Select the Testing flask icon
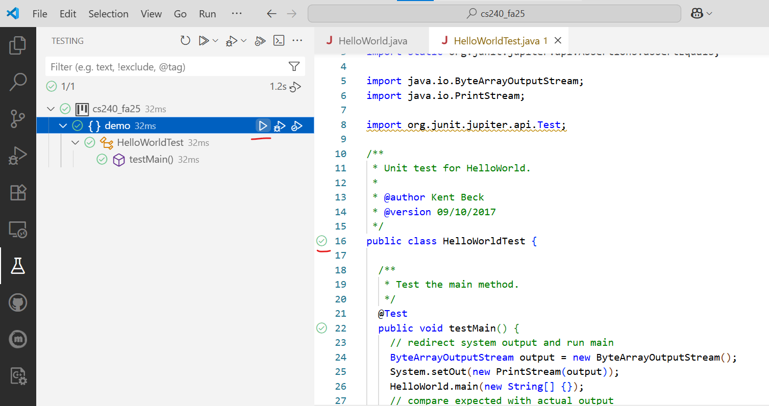 (x=18, y=266)
